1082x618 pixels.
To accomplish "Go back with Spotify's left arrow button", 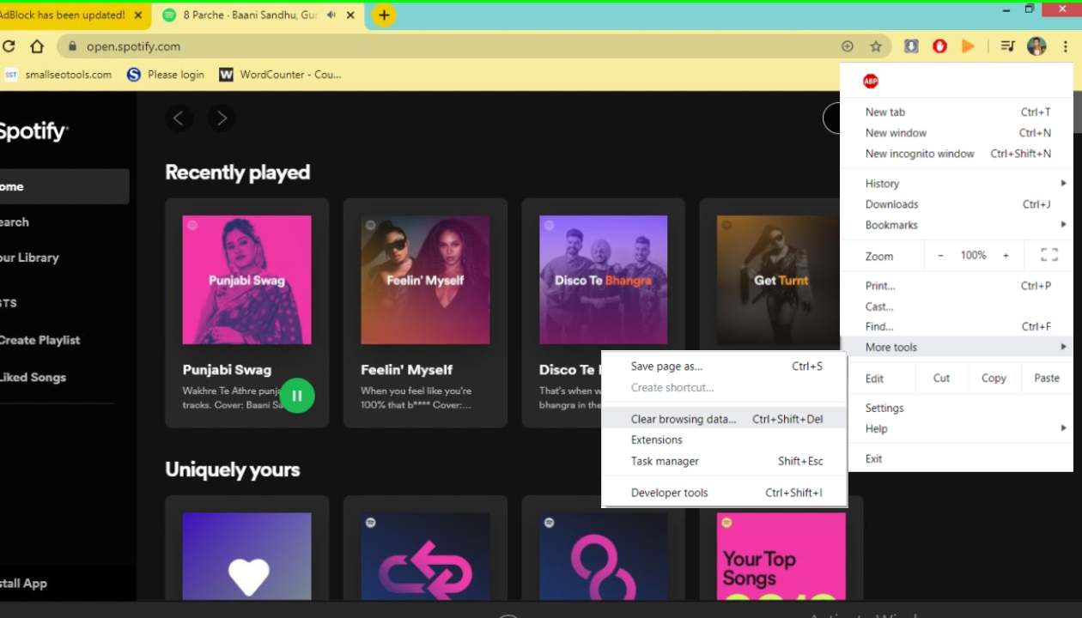I will 179,118.
